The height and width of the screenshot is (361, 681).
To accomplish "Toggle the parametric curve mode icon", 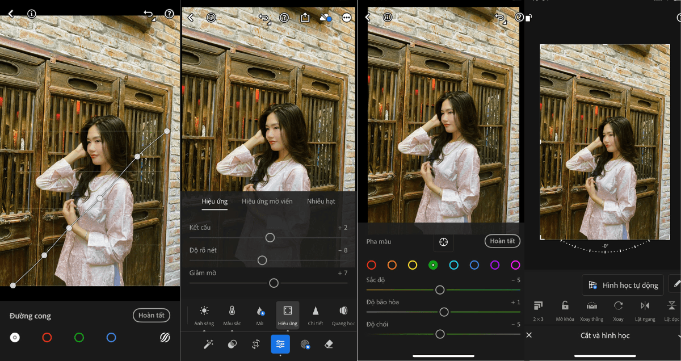I will (165, 338).
